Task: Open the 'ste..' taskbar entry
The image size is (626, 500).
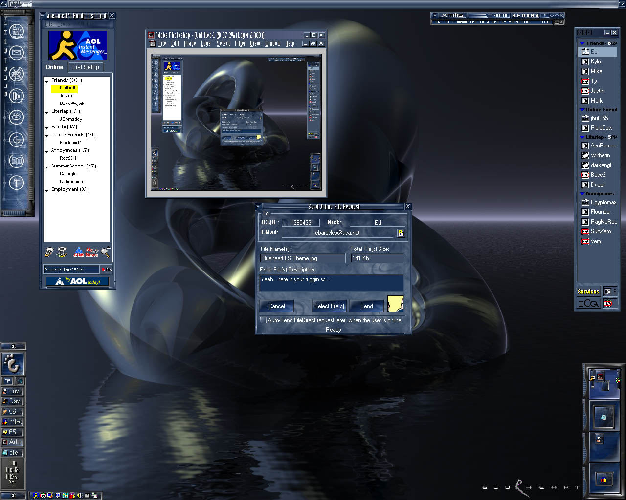Action: [13, 453]
